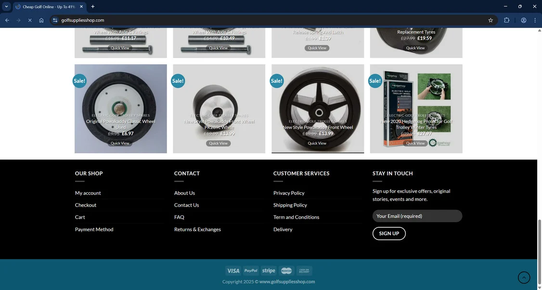Quick View the Powakaddy Classic Wheel Used

[120, 143]
